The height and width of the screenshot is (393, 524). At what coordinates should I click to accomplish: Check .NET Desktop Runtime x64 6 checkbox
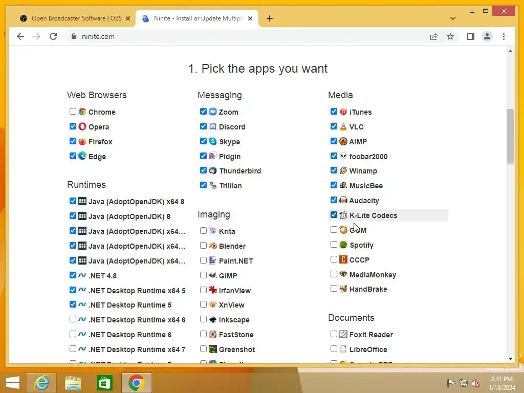[73, 319]
